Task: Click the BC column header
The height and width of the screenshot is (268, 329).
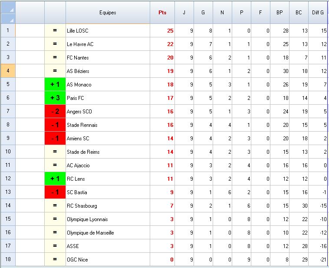Action: 299,13
